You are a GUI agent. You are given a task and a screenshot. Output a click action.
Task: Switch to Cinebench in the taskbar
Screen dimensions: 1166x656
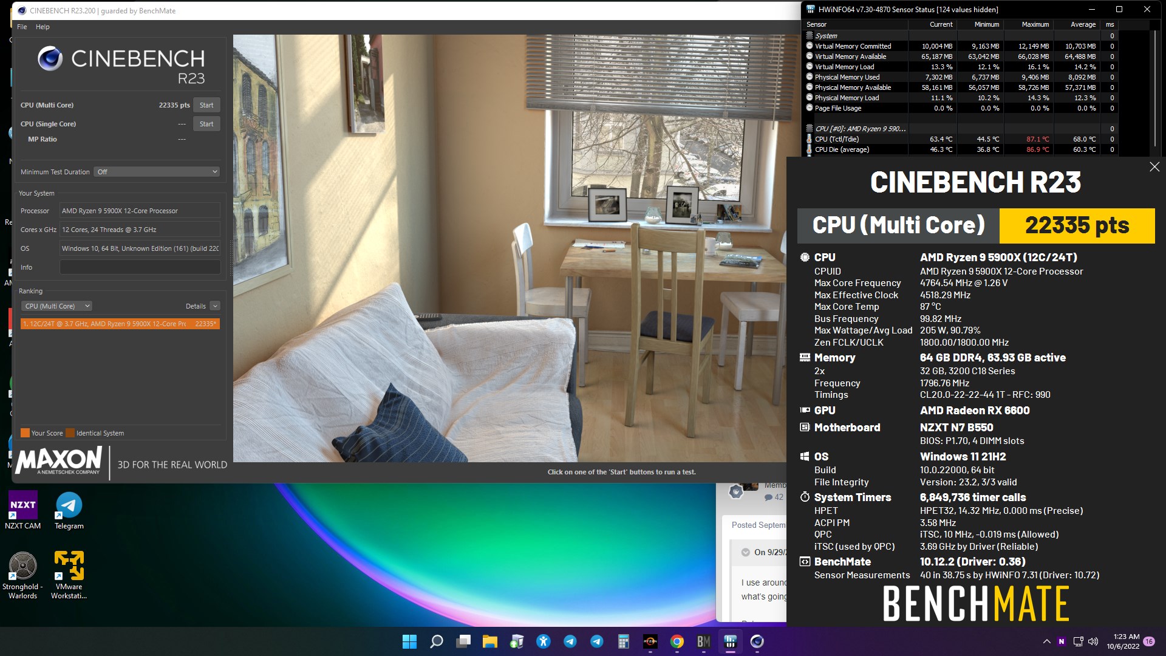coord(757,641)
